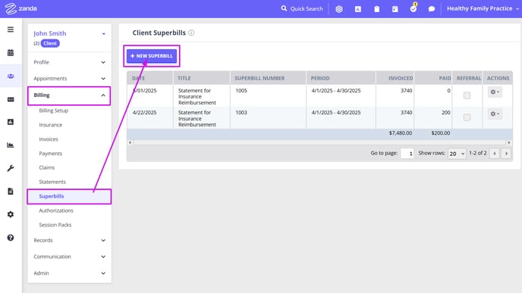Click the New Superbill button
522x293 pixels.
pyautogui.click(x=152, y=56)
